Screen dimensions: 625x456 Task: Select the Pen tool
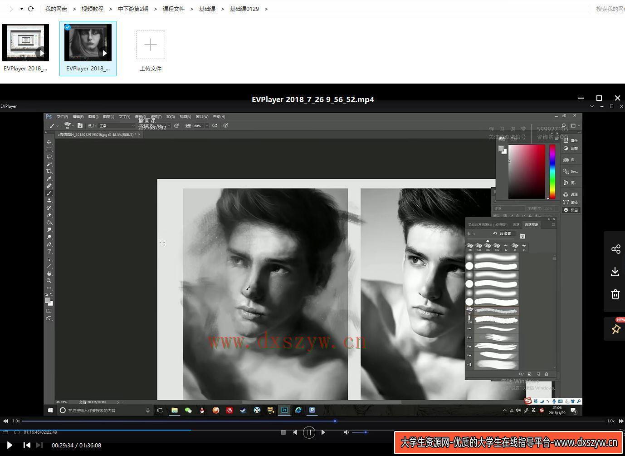click(49, 244)
